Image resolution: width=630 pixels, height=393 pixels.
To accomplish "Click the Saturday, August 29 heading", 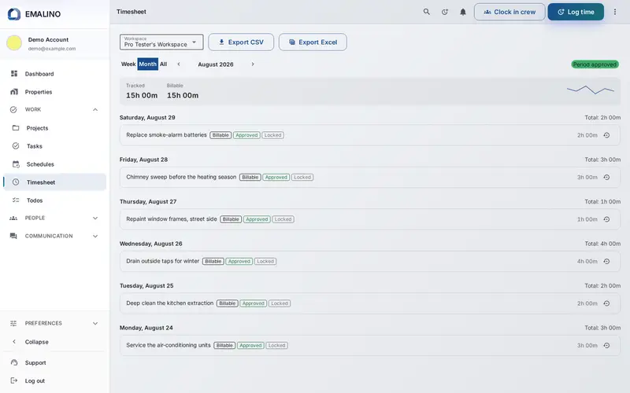I will 147,117.
